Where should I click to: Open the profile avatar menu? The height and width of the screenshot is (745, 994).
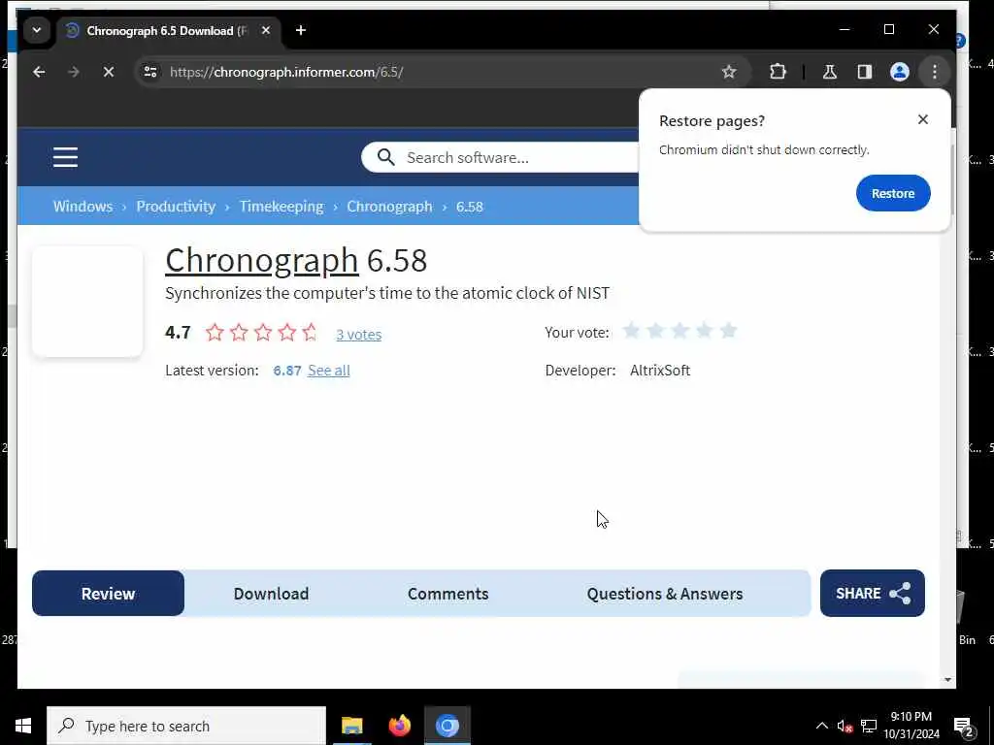pos(900,72)
